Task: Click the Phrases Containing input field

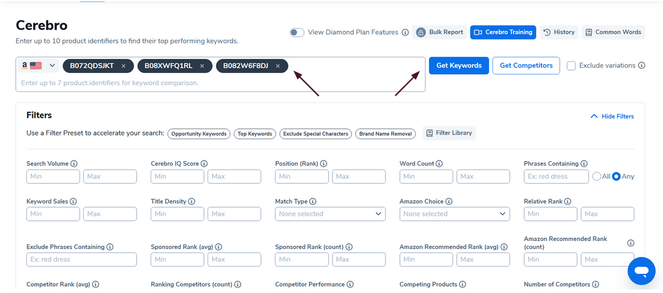Action: [x=556, y=177]
